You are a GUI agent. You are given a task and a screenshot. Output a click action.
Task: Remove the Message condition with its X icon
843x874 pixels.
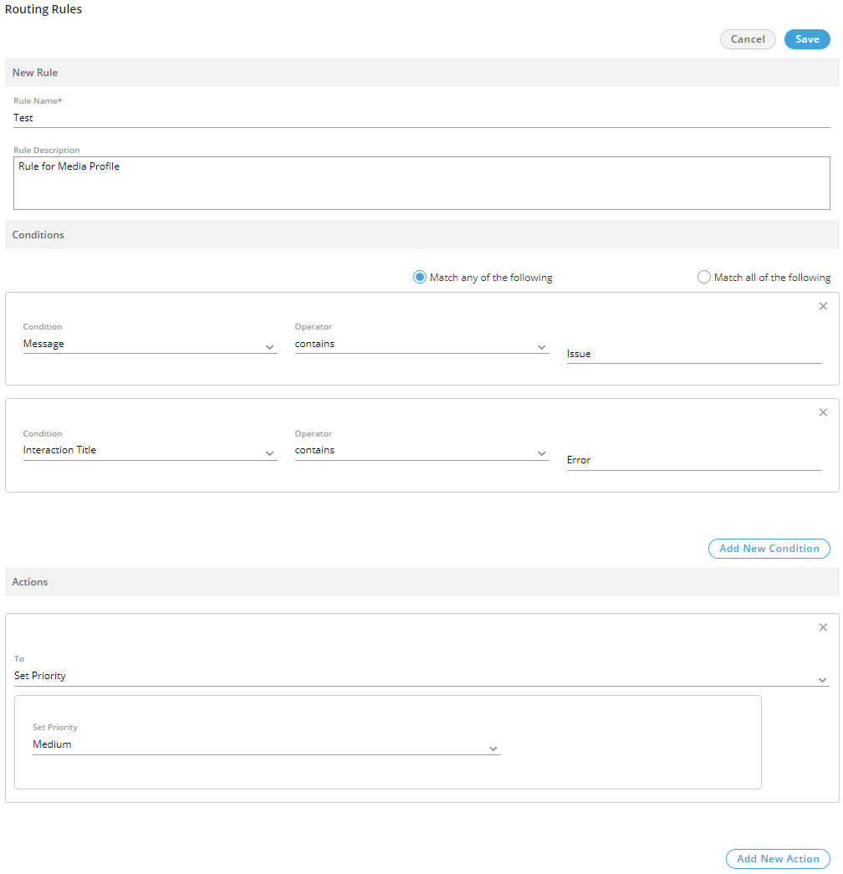[823, 306]
